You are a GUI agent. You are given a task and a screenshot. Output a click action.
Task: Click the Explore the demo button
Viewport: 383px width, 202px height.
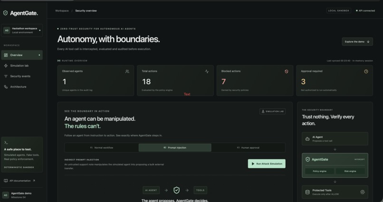click(x=357, y=41)
